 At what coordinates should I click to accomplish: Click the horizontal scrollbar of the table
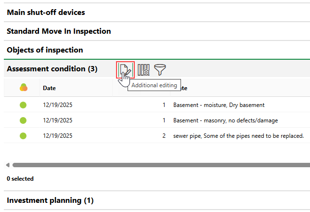point(159,165)
